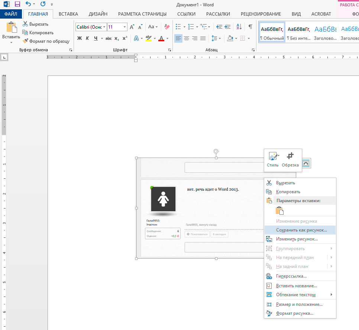This screenshot has height=330, width=359.
Task: Select the Обычный style
Action: pos(272,32)
